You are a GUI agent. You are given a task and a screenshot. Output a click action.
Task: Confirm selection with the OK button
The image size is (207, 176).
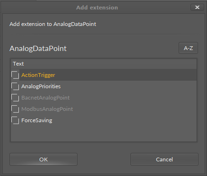pos(43,159)
